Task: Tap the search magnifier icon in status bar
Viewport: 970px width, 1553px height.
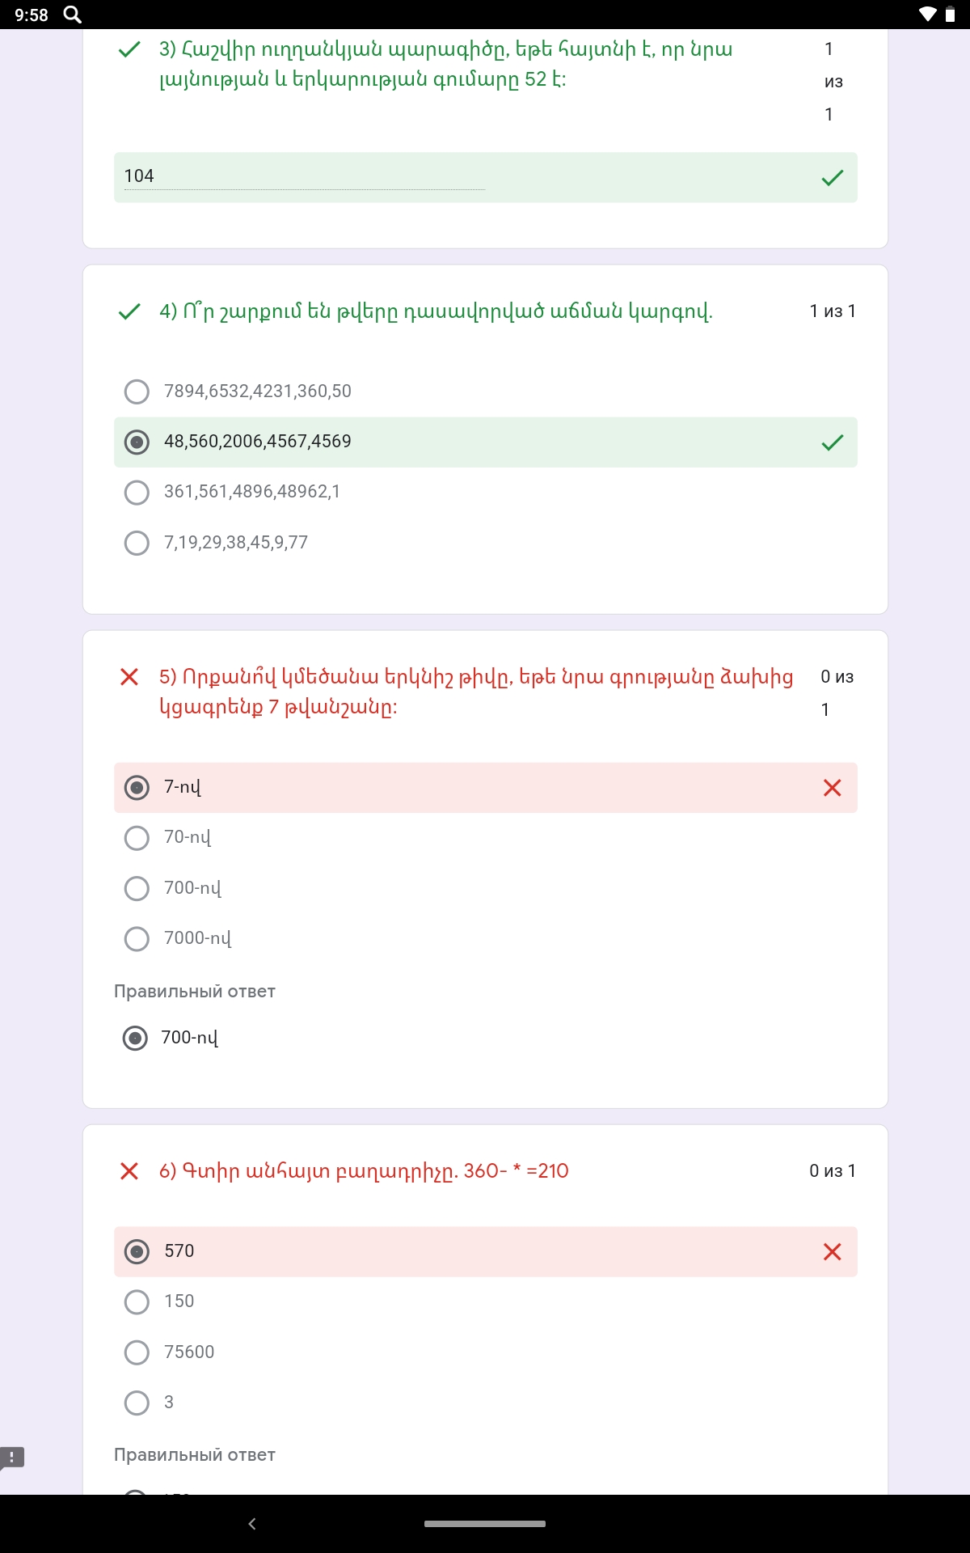Action: [72, 15]
